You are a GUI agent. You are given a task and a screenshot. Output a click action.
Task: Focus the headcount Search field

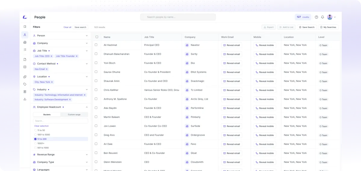coord(60,121)
